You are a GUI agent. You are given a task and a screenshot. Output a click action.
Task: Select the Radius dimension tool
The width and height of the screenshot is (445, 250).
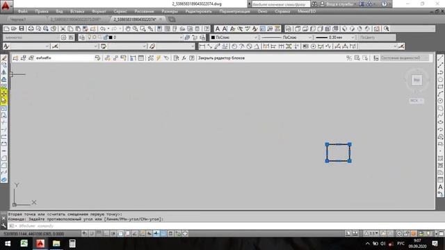(234, 47)
